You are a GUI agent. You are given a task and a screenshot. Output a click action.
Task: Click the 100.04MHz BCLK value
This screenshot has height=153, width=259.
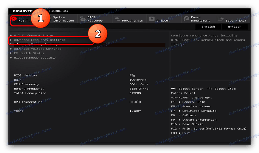point(138,80)
